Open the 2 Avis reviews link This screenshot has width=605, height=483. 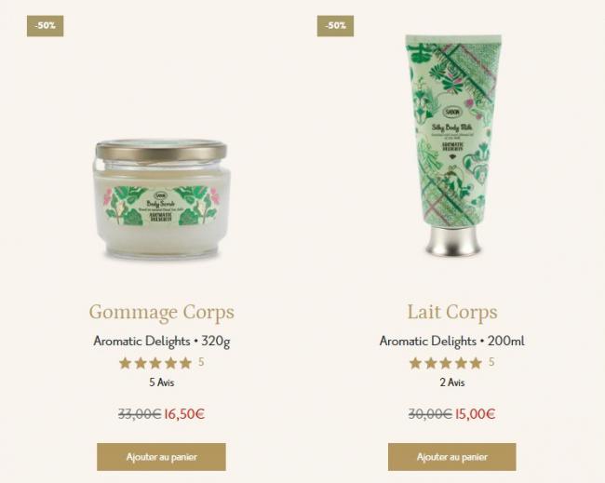452,382
